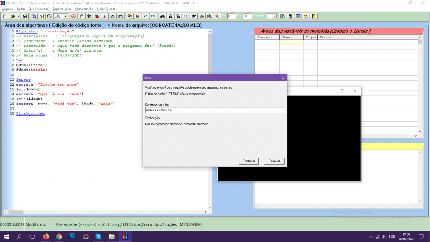
Task: Click the New file icon
Action: [x=5, y=16]
